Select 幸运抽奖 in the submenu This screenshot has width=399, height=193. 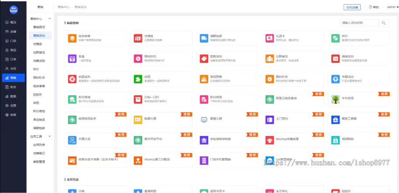(39, 119)
